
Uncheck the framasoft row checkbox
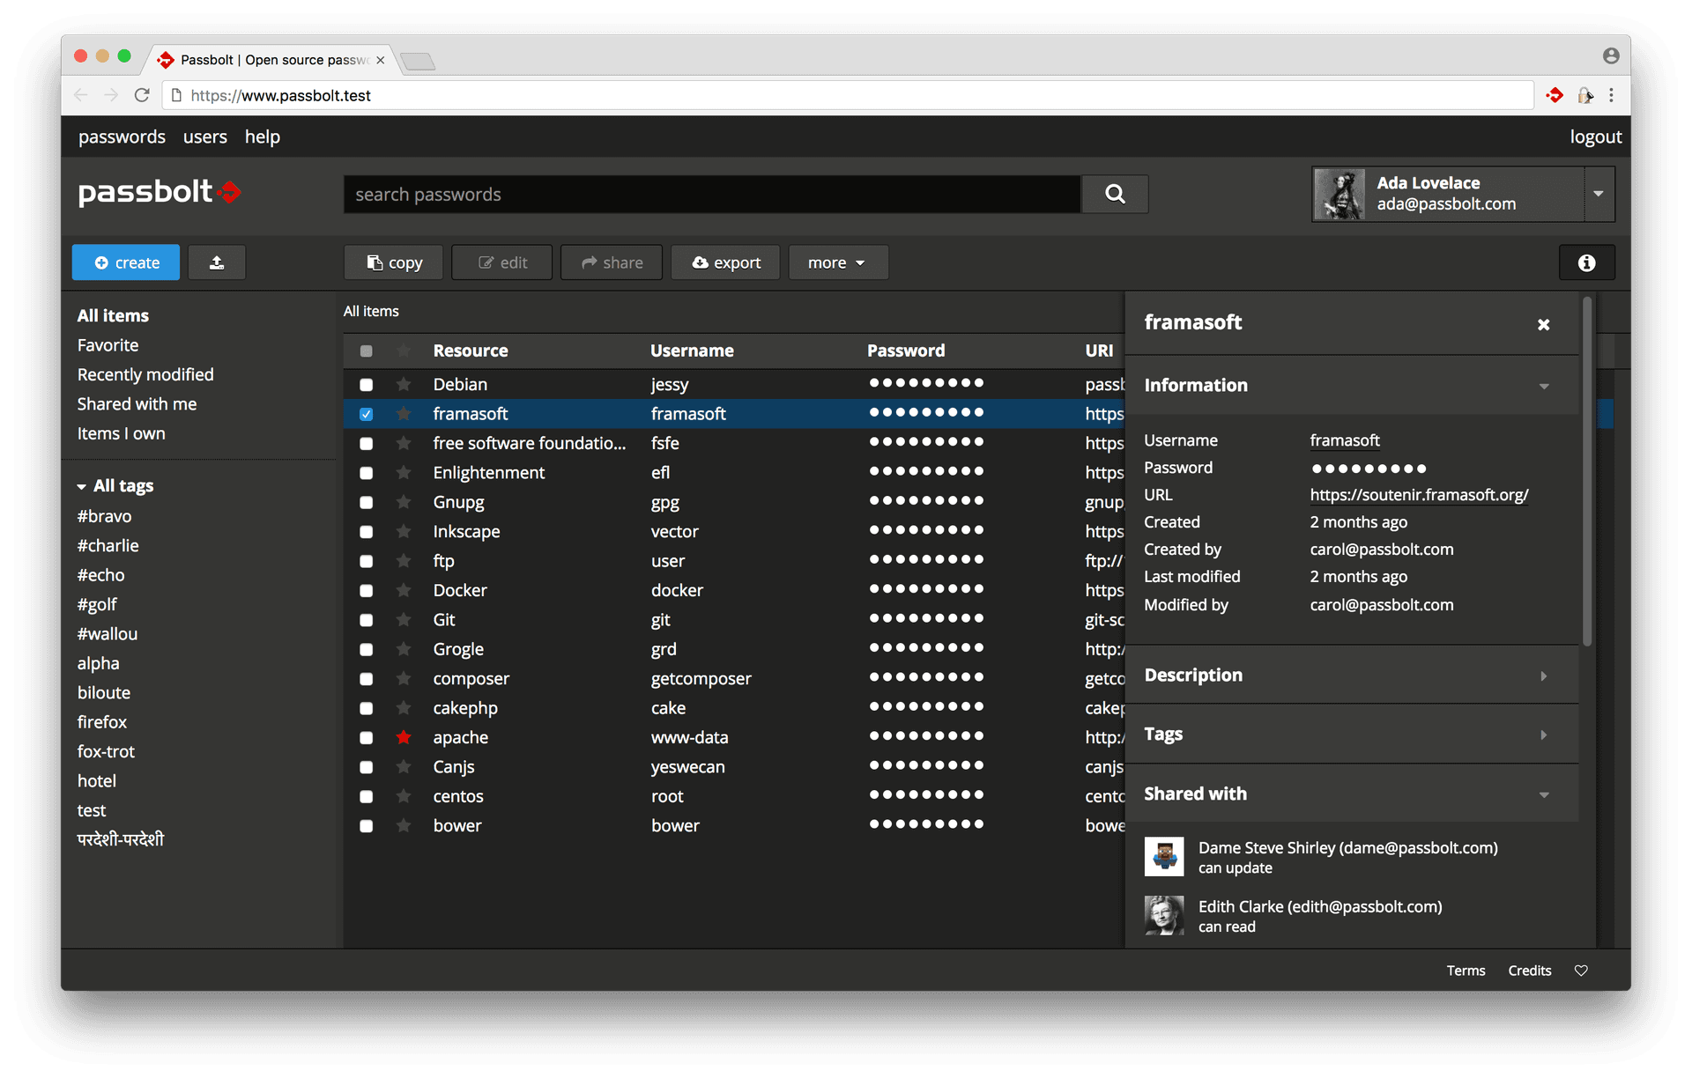point(367,414)
